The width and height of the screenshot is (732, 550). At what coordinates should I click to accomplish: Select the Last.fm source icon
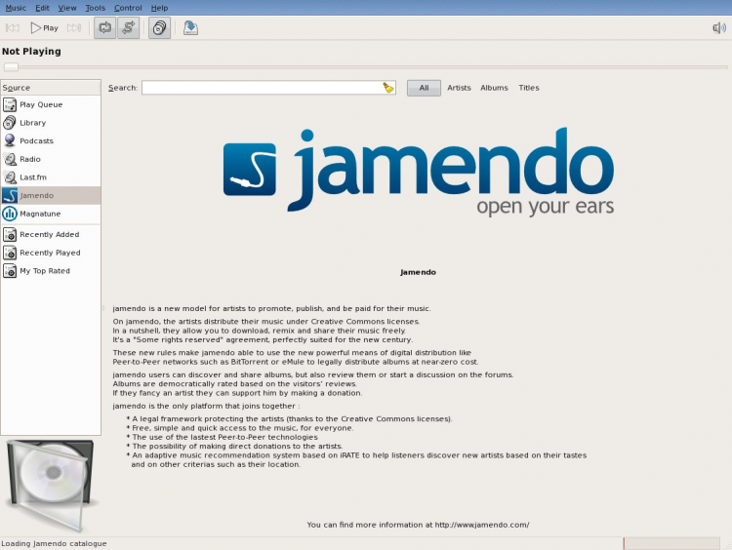click(10, 177)
